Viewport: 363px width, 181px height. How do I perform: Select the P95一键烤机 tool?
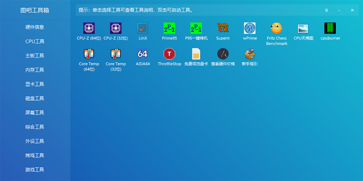(196, 29)
